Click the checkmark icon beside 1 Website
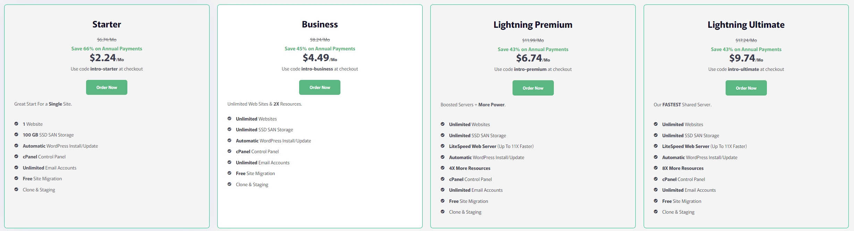Viewport: 854px width, 231px height. [16, 124]
